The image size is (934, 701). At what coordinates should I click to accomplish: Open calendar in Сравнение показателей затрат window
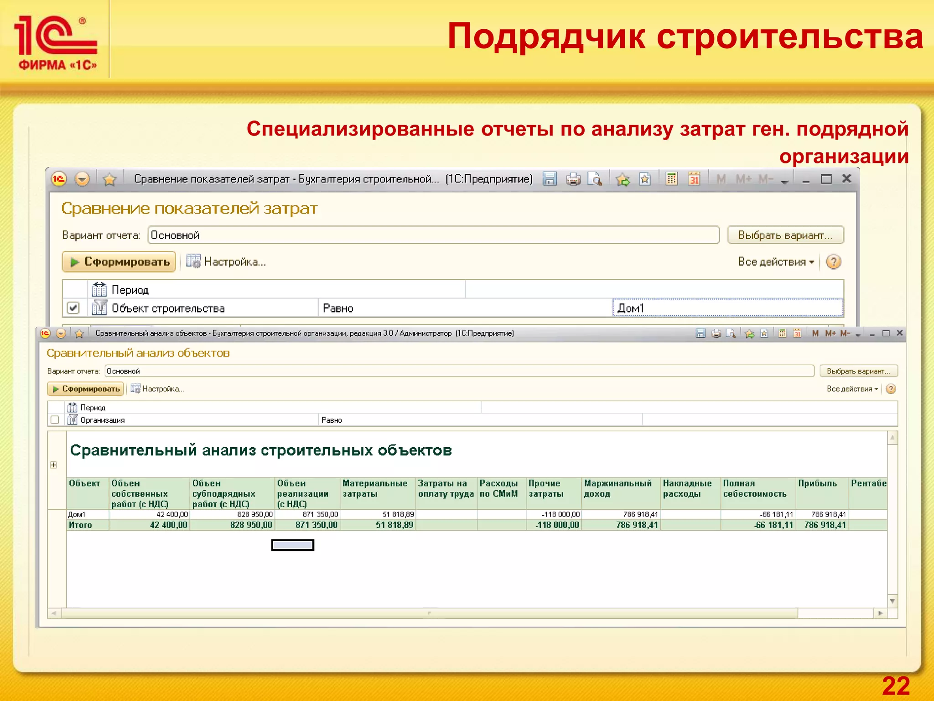pos(694,179)
